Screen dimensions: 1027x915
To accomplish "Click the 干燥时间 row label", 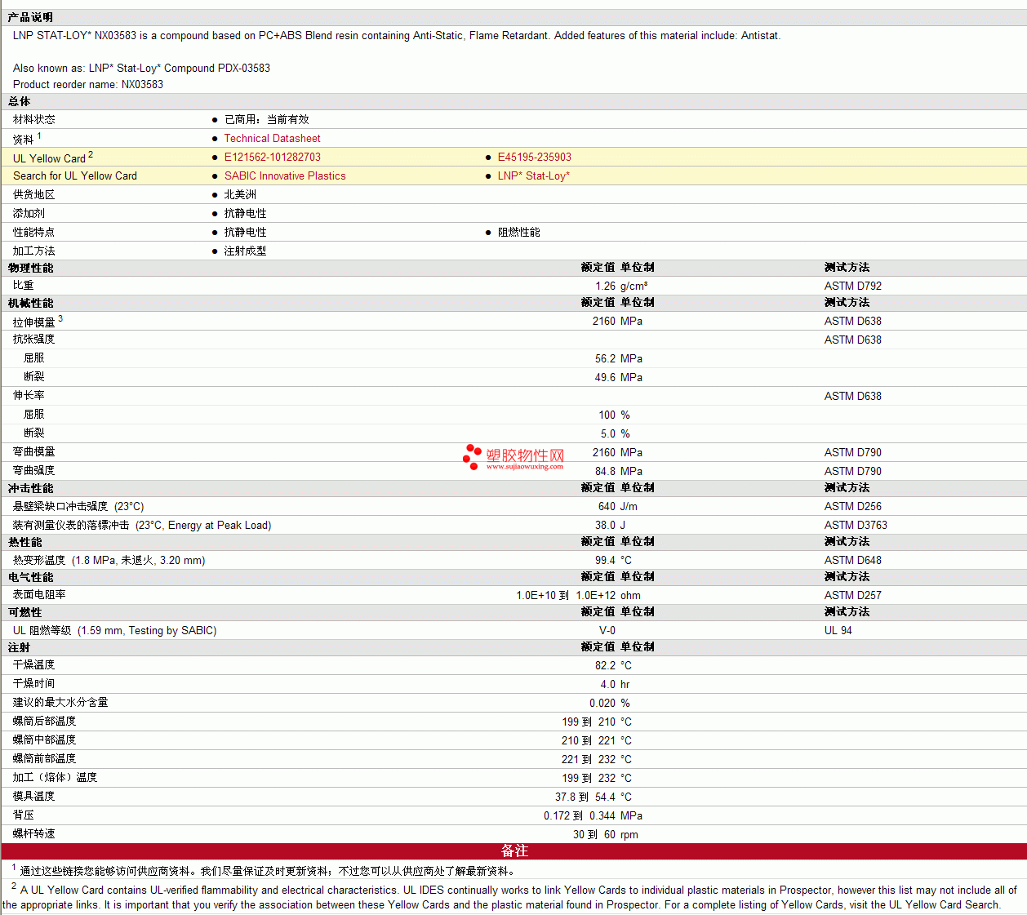I will click(34, 684).
